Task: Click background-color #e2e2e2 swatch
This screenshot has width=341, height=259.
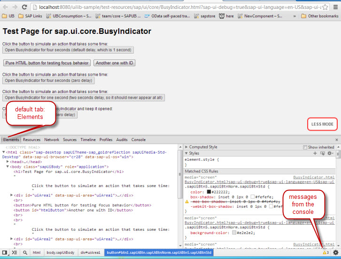Action: point(234,233)
